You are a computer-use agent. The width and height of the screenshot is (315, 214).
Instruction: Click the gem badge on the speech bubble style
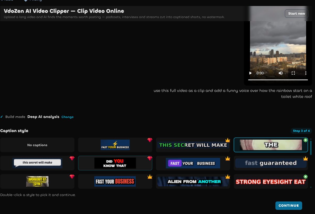pos(72,158)
